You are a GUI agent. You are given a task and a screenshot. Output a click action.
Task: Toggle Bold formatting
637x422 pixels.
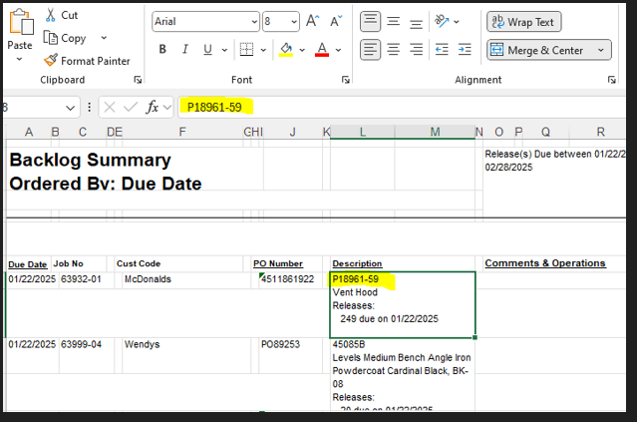click(x=162, y=50)
